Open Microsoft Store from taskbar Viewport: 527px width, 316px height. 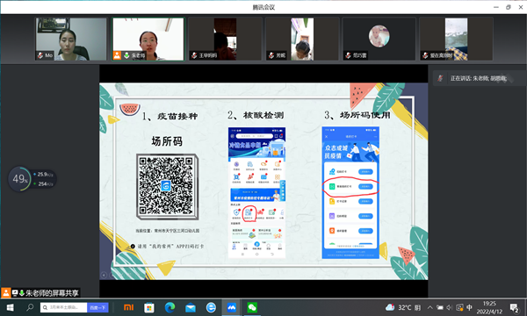149,307
